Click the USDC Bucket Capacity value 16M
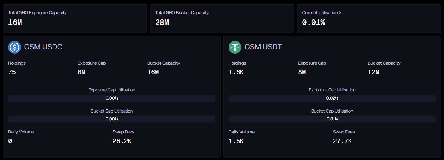 tap(153, 72)
